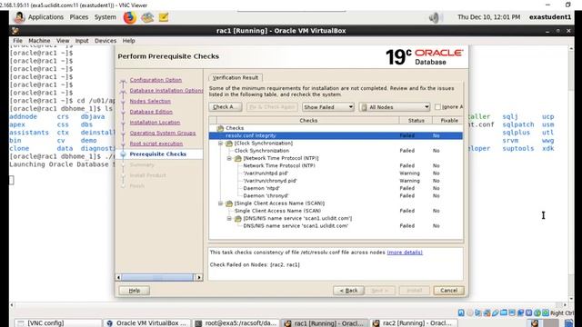
Task: Open the more details link
Action: [x=405, y=253]
